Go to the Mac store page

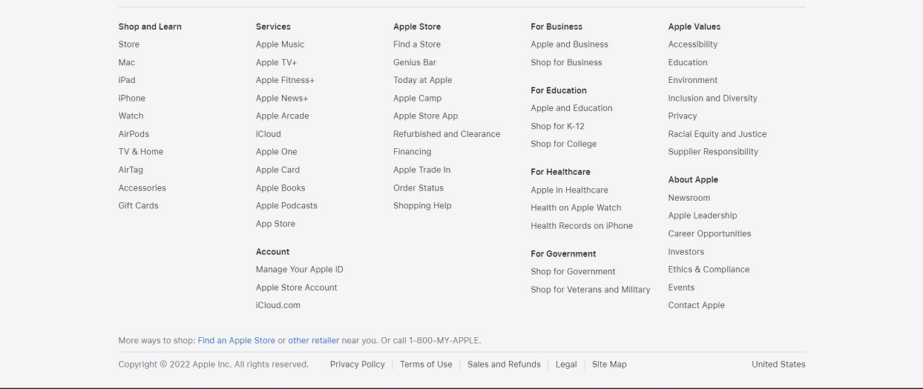[127, 62]
